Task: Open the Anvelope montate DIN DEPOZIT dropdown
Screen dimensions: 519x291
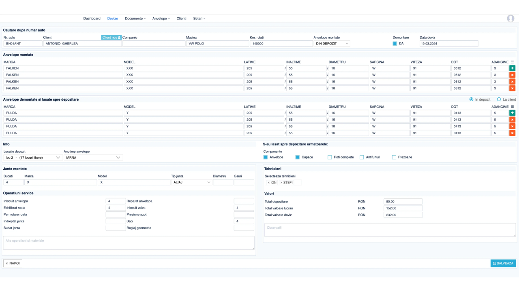Action: coord(332,44)
